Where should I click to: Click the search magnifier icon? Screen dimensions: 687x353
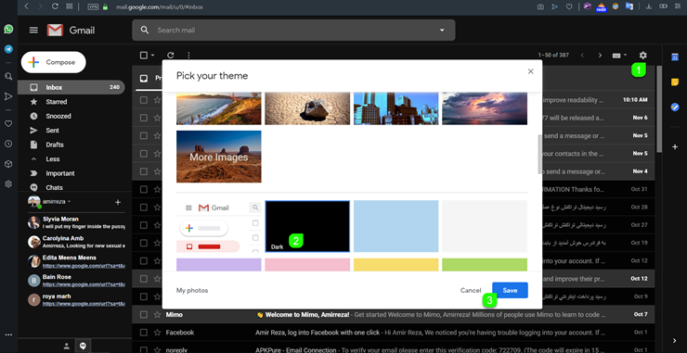[x=145, y=31]
